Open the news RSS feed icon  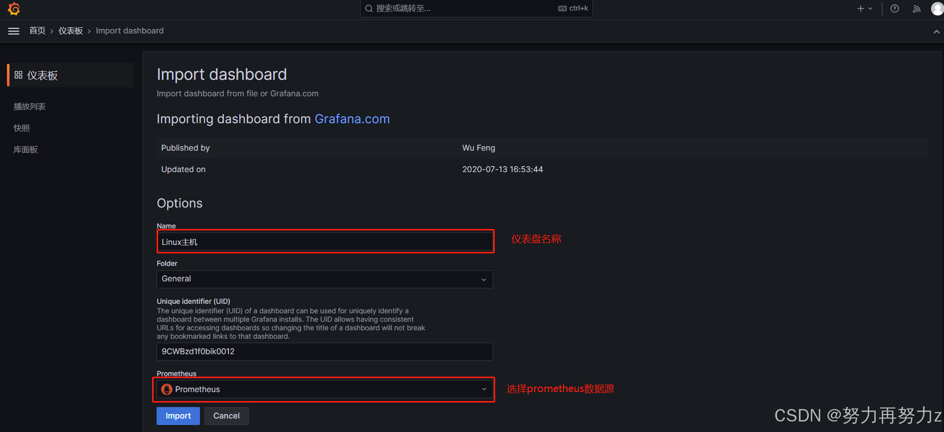click(917, 8)
